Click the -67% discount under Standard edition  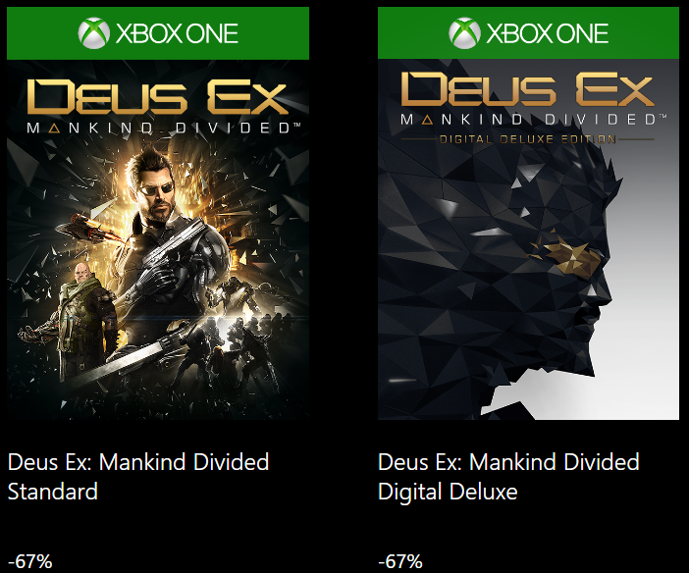click(x=30, y=561)
